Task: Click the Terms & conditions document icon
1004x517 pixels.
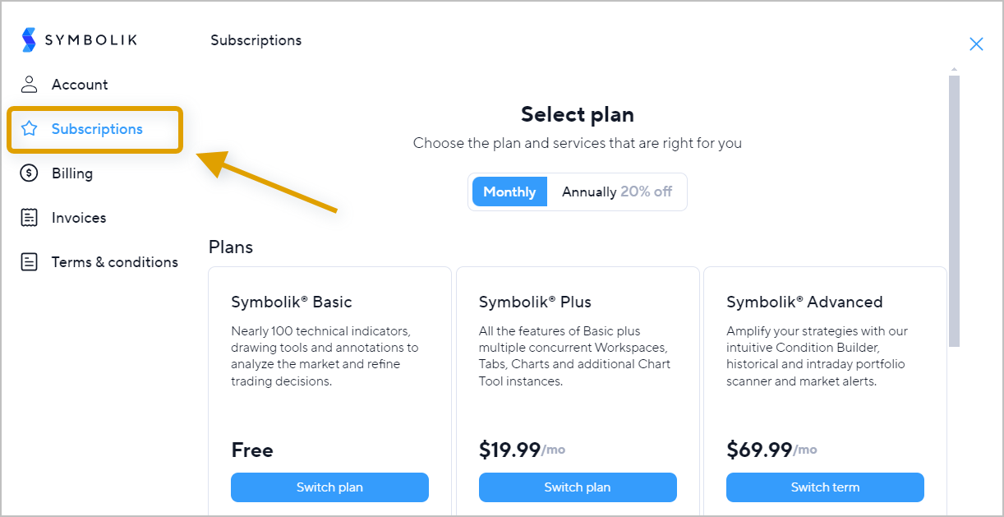Action: pyautogui.click(x=30, y=262)
